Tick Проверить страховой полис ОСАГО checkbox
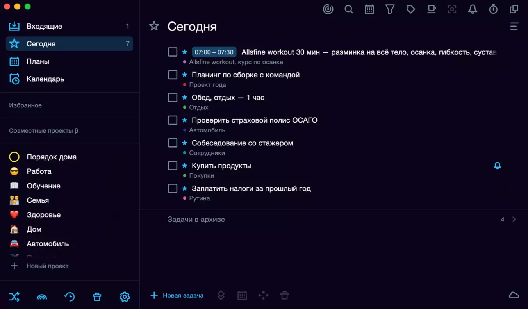Screen dimensions: 528x309 tap(173, 120)
